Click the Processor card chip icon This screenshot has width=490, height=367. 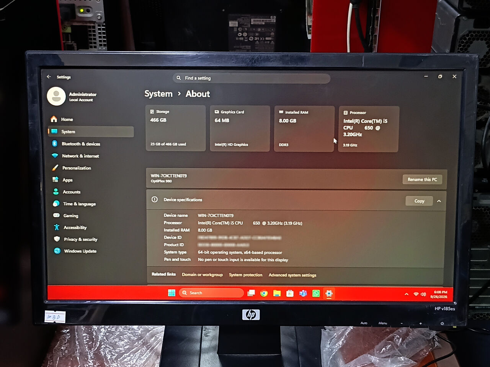coord(345,112)
